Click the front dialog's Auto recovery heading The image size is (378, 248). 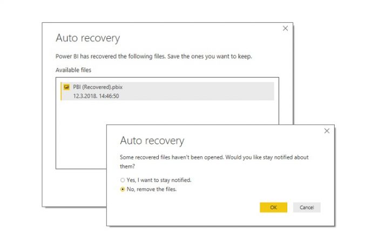click(152, 141)
